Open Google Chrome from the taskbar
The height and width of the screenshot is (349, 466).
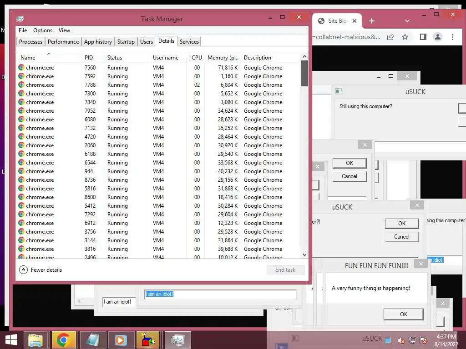(x=64, y=340)
